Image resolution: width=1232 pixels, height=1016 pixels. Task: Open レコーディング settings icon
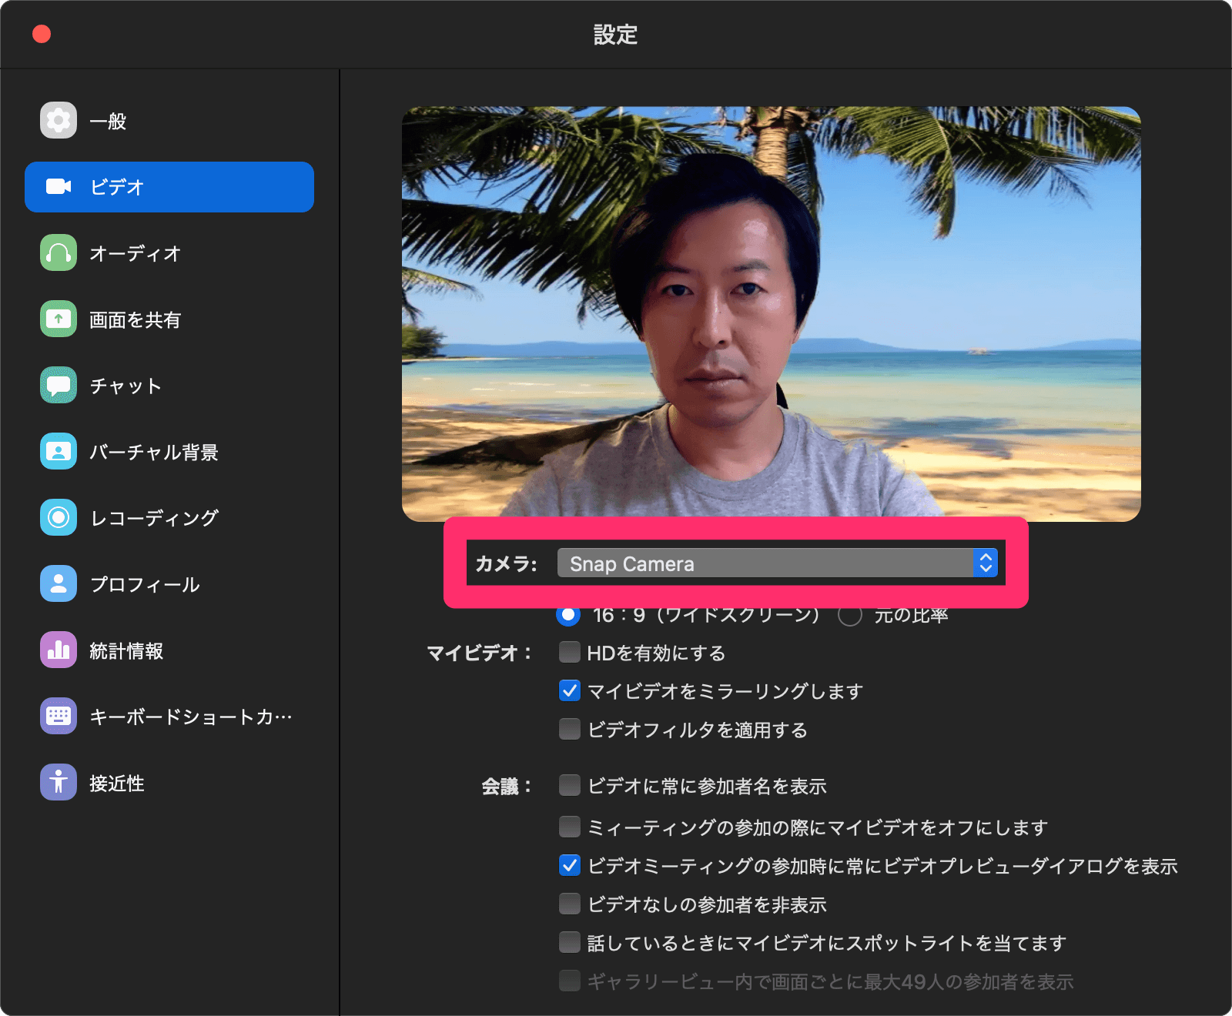(58, 517)
